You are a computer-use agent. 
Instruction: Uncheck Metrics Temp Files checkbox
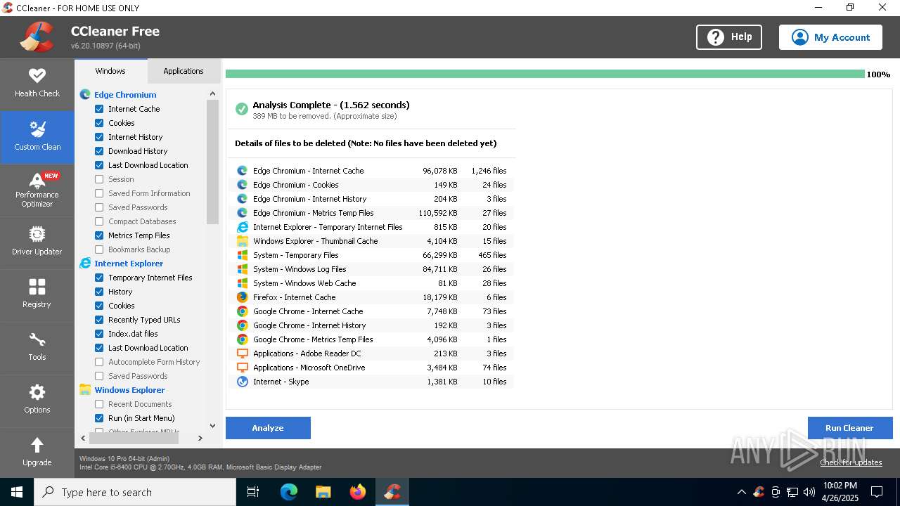(x=99, y=235)
